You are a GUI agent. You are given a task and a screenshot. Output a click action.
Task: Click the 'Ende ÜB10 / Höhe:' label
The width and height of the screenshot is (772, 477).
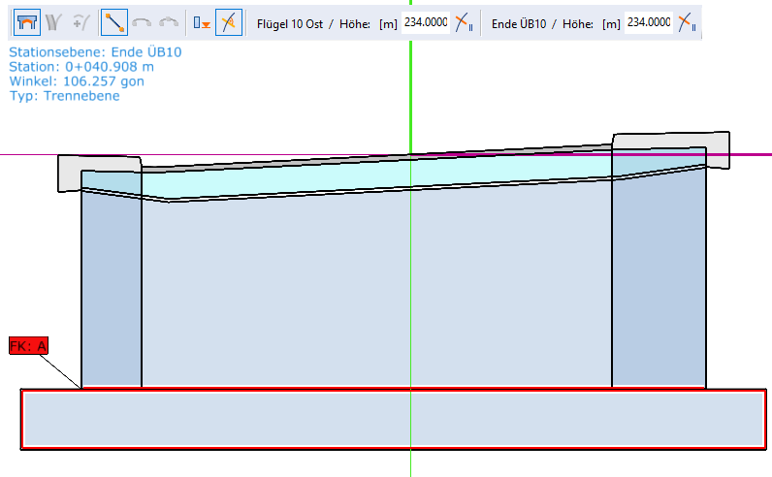click(542, 24)
